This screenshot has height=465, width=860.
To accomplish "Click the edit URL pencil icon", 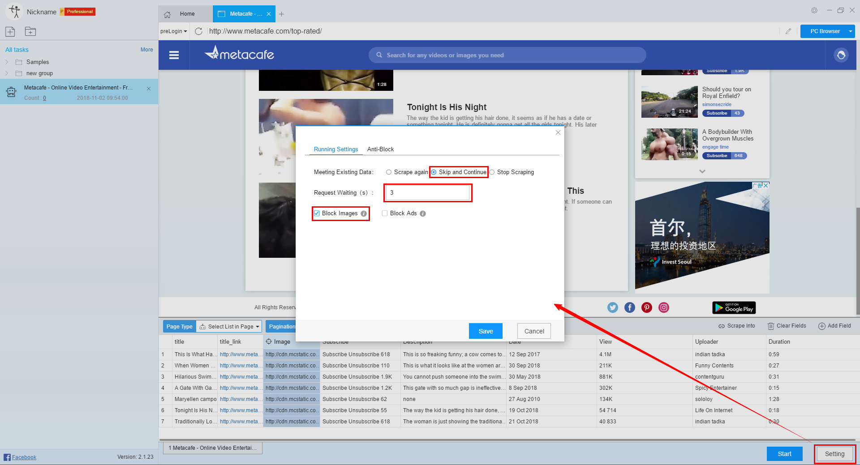I will pos(788,31).
